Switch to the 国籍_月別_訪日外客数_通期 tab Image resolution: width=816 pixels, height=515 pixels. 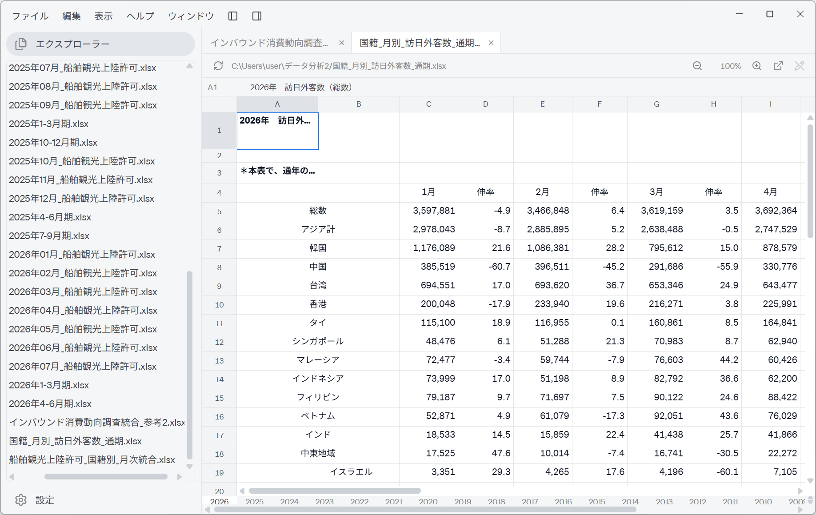[x=420, y=43]
